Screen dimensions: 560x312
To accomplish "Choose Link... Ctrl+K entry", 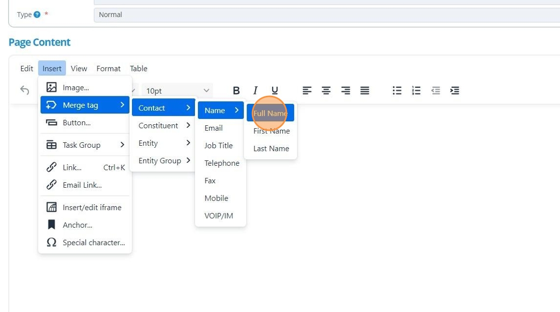I will (85, 167).
